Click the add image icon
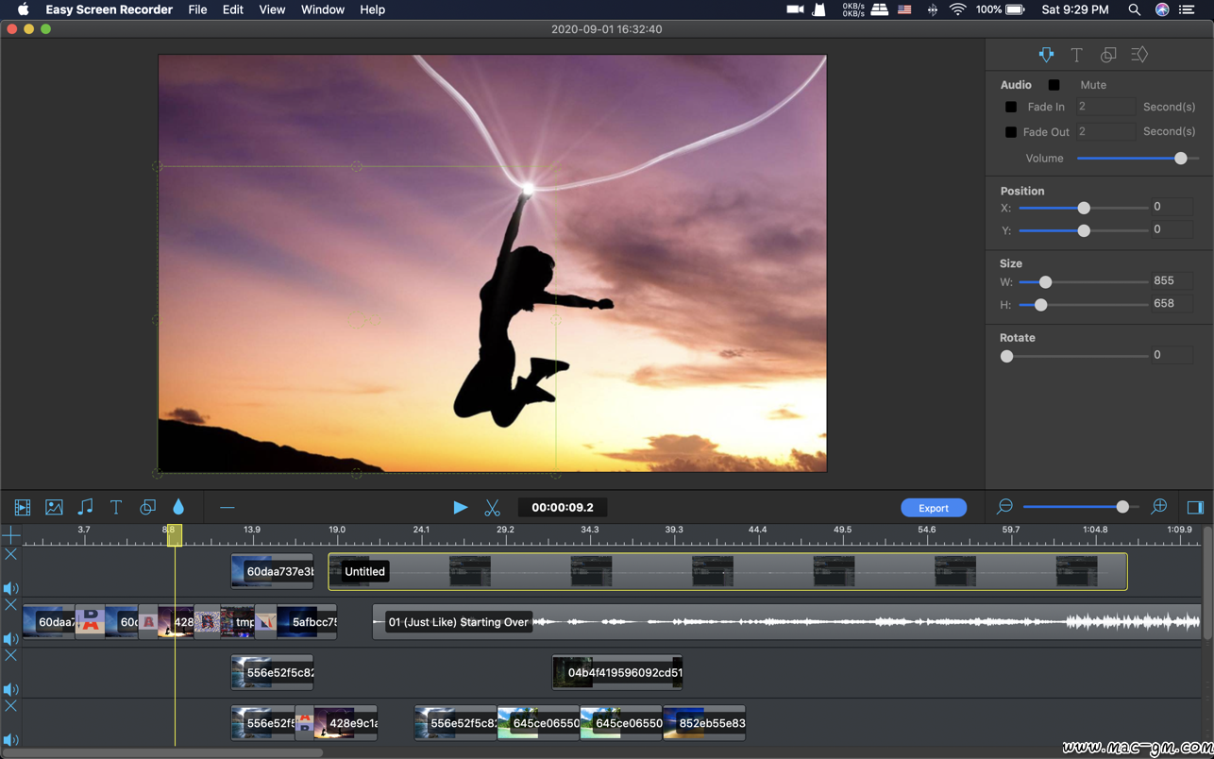 (x=54, y=508)
